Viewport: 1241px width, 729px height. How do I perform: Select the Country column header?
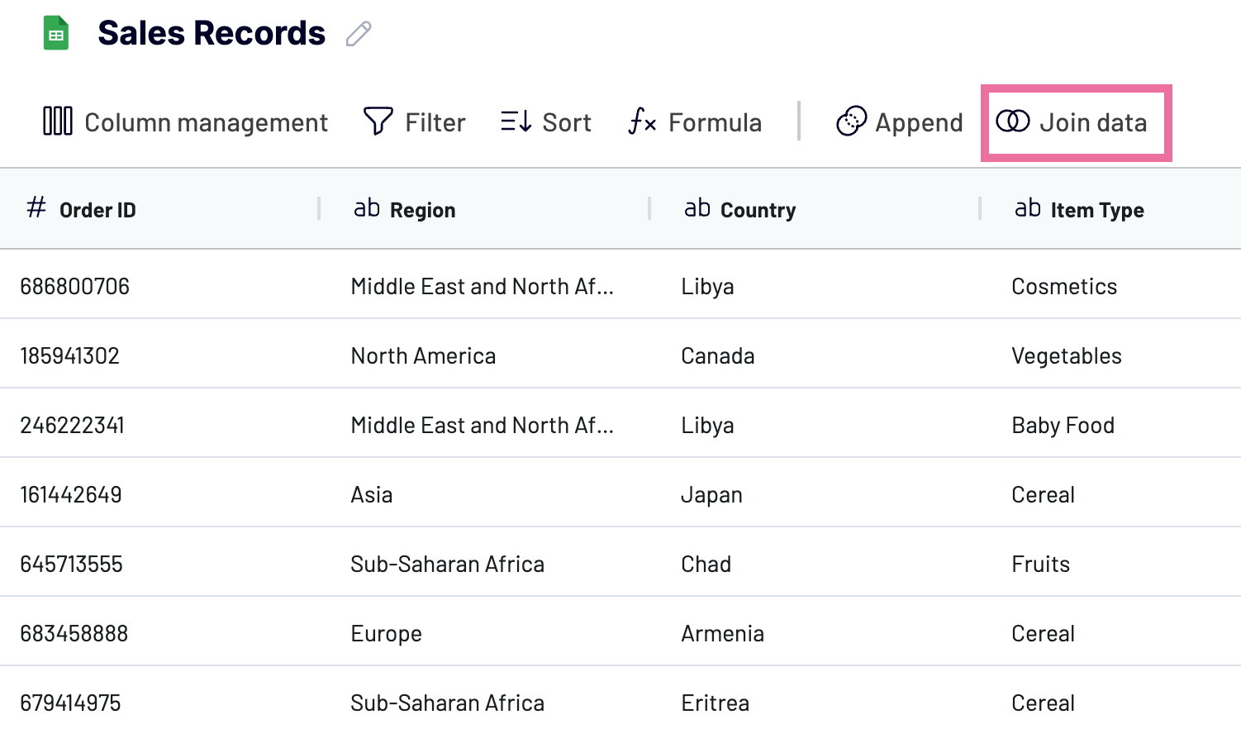click(x=758, y=209)
